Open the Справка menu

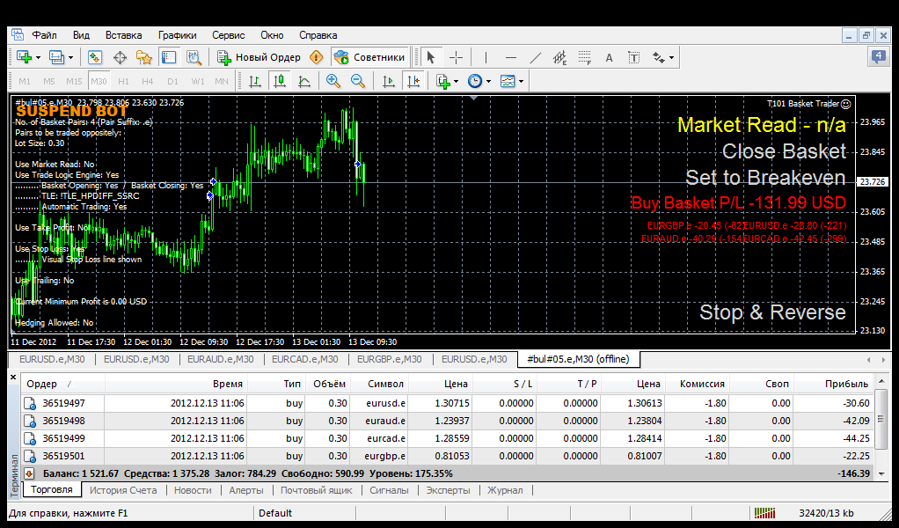318,35
